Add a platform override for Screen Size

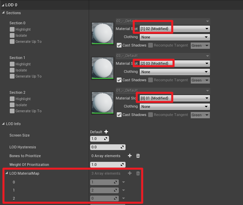[106, 132]
